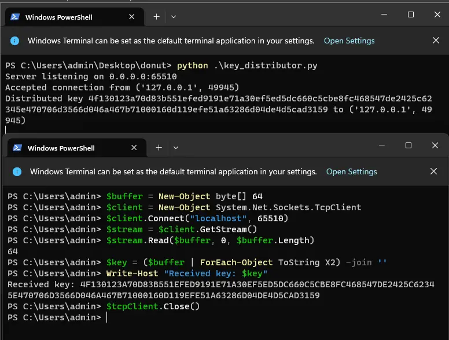Maximize the key_distributor server terminal window

tap(411, 14)
